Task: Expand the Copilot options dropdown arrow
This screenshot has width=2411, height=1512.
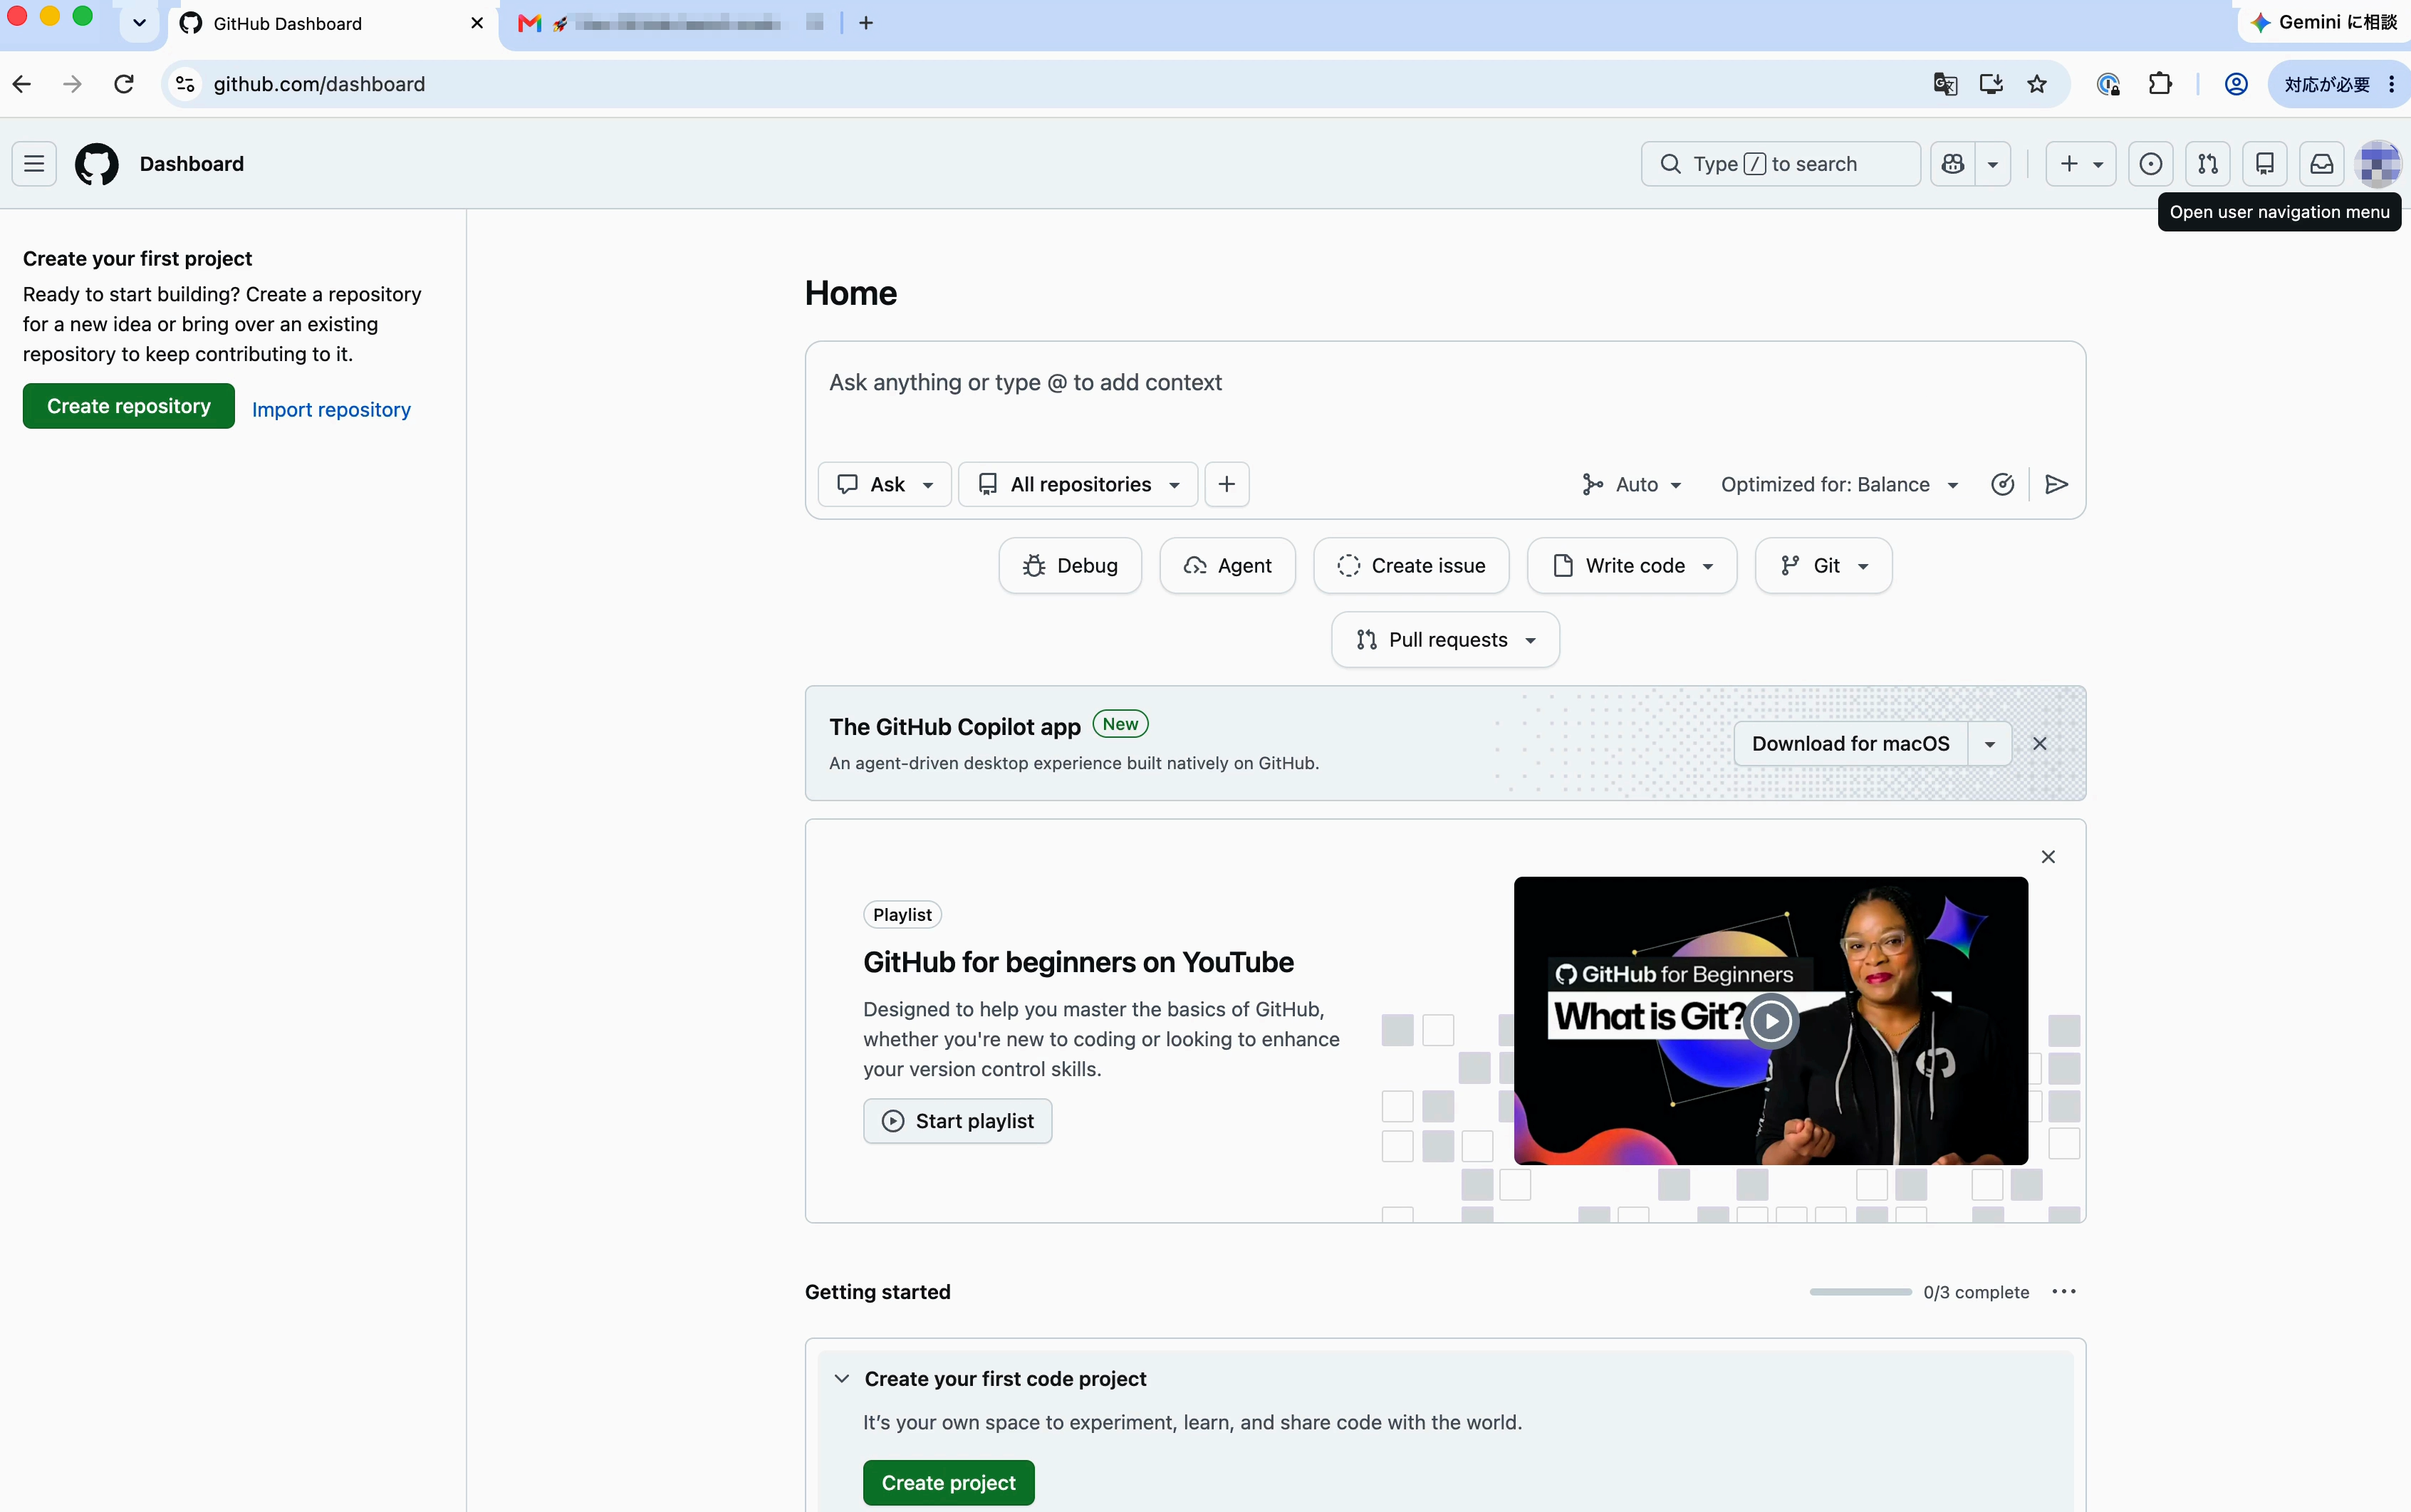Action: [1993, 164]
